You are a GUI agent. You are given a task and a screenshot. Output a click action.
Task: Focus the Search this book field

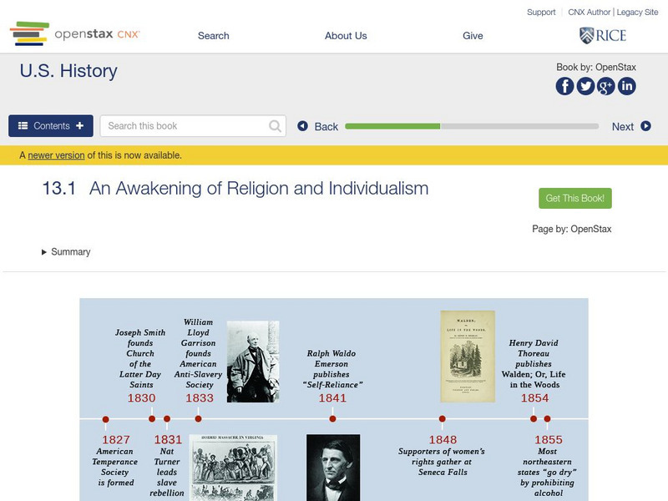point(184,126)
